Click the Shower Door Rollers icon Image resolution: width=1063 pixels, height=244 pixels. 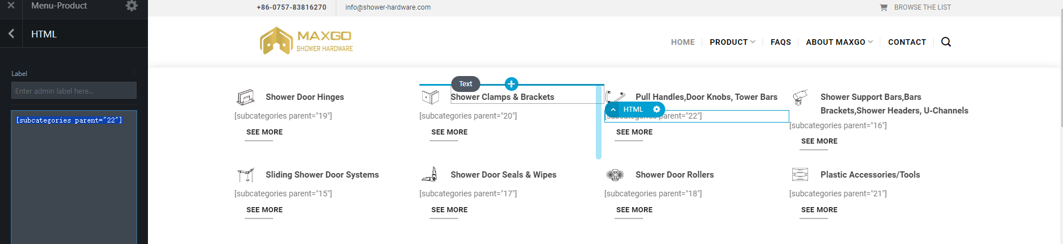(x=615, y=175)
